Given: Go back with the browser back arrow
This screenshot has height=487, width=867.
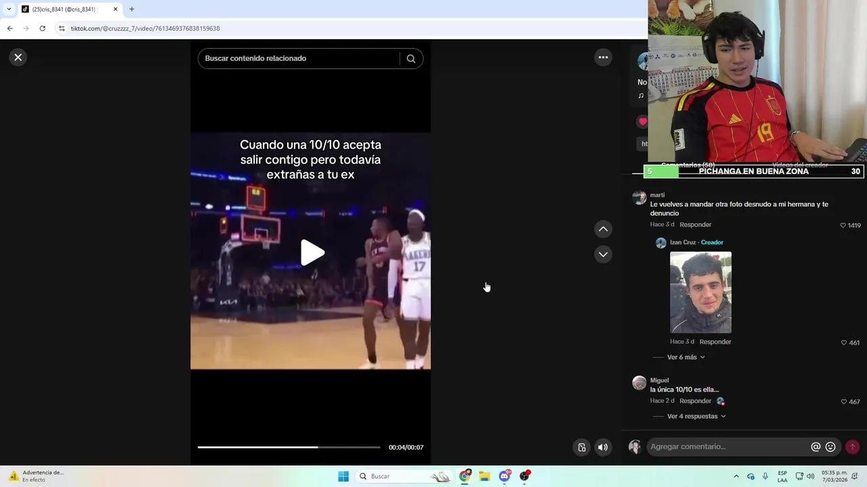Looking at the screenshot, I should 9,28.
